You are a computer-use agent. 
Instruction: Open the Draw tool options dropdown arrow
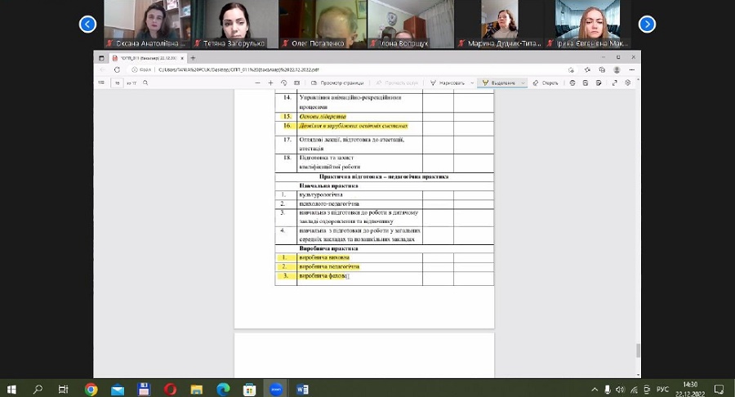(472, 83)
